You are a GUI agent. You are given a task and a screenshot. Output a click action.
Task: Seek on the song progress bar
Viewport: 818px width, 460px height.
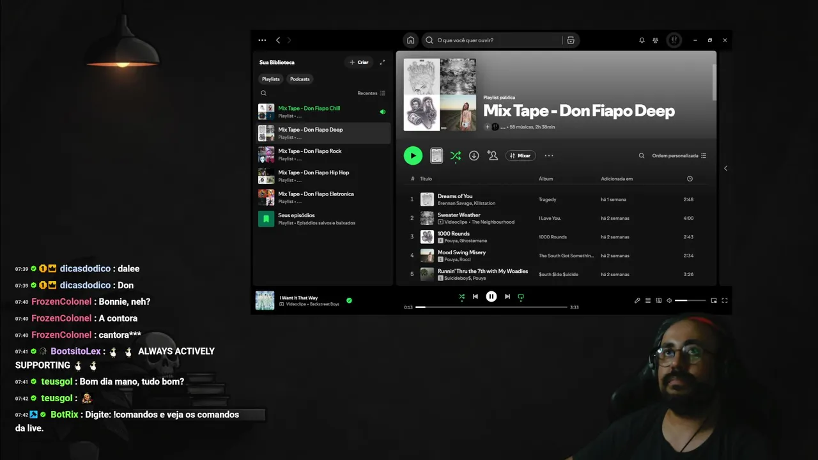pyautogui.click(x=491, y=307)
